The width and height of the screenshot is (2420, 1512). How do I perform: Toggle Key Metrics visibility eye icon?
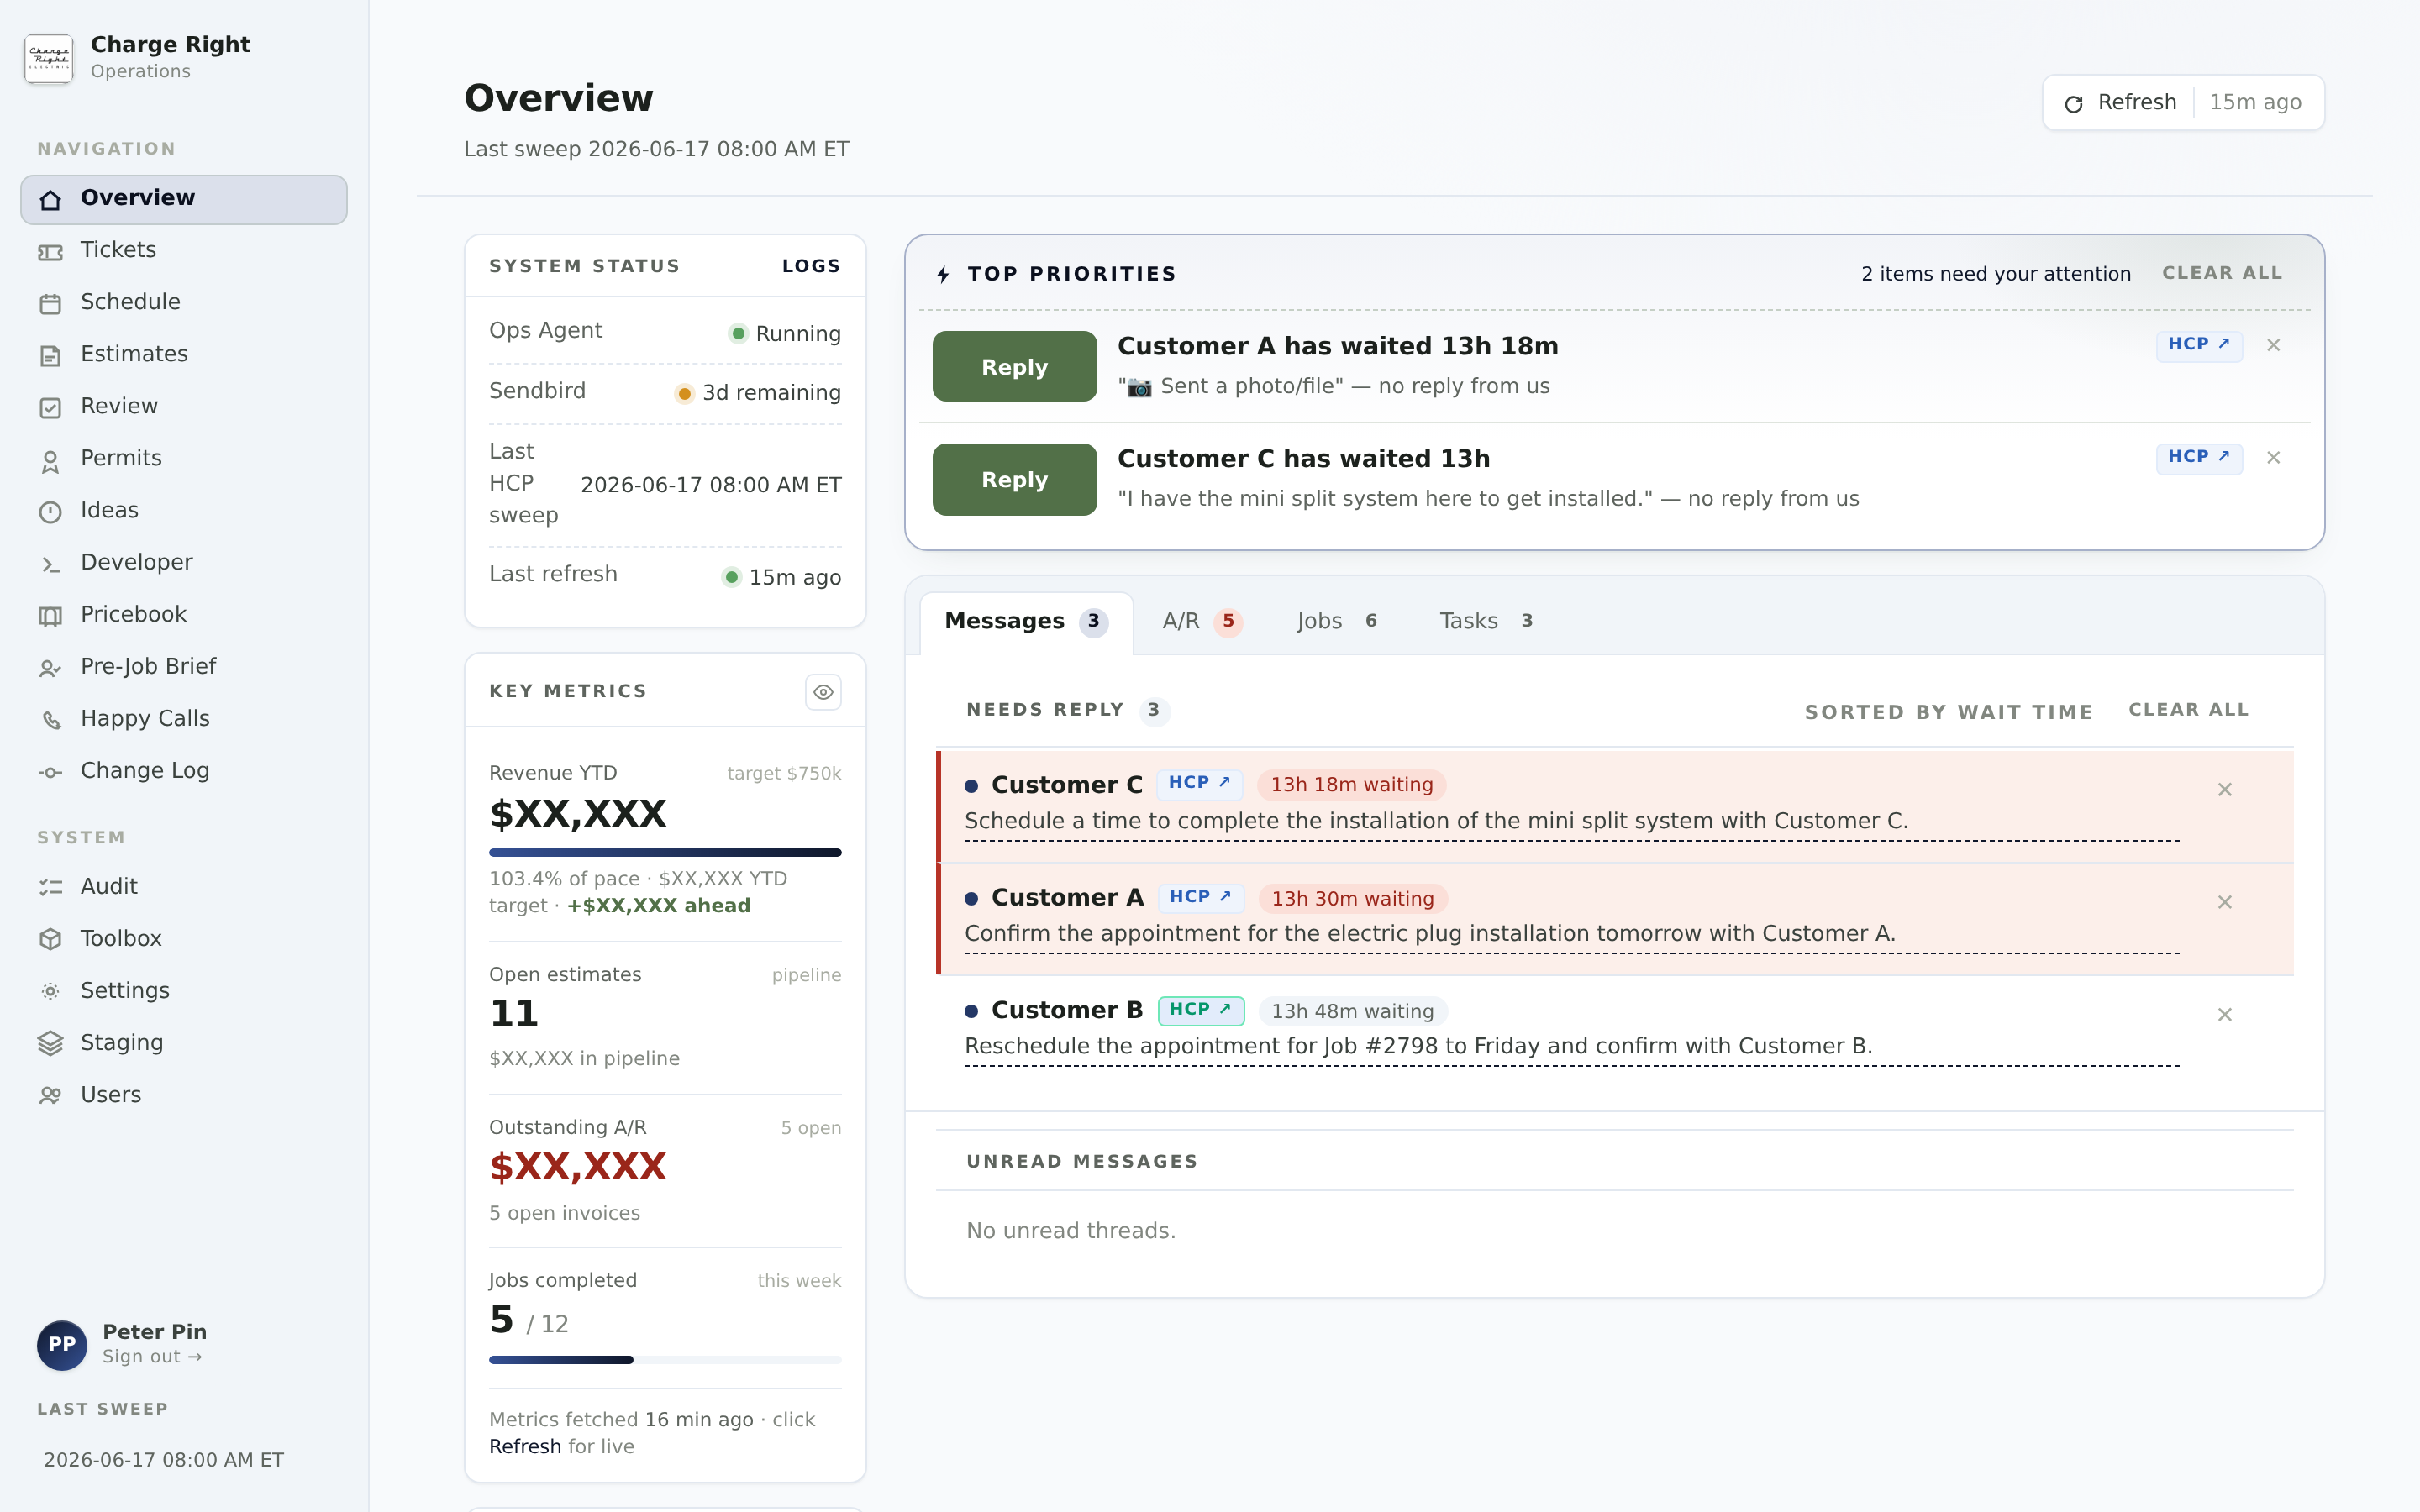[823, 692]
